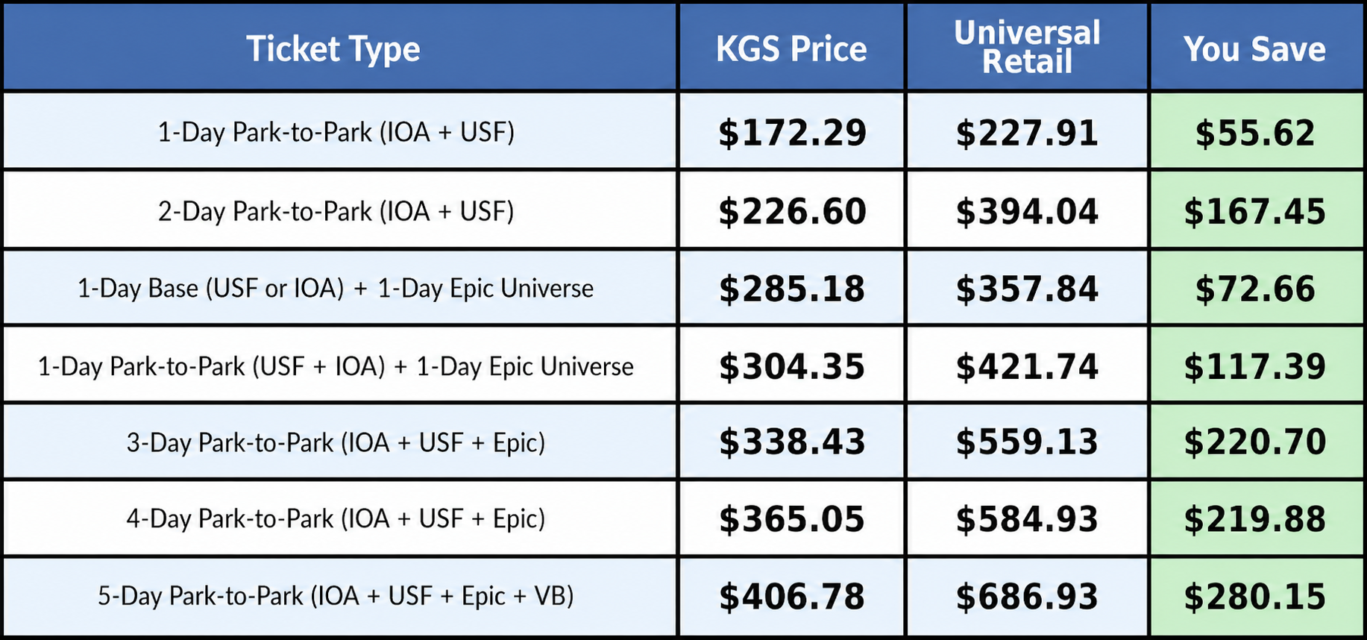Image resolution: width=1367 pixels, height=640 pixels.
Task: Select the $421.74 retail price cell
Action: tap(1027, 367)
